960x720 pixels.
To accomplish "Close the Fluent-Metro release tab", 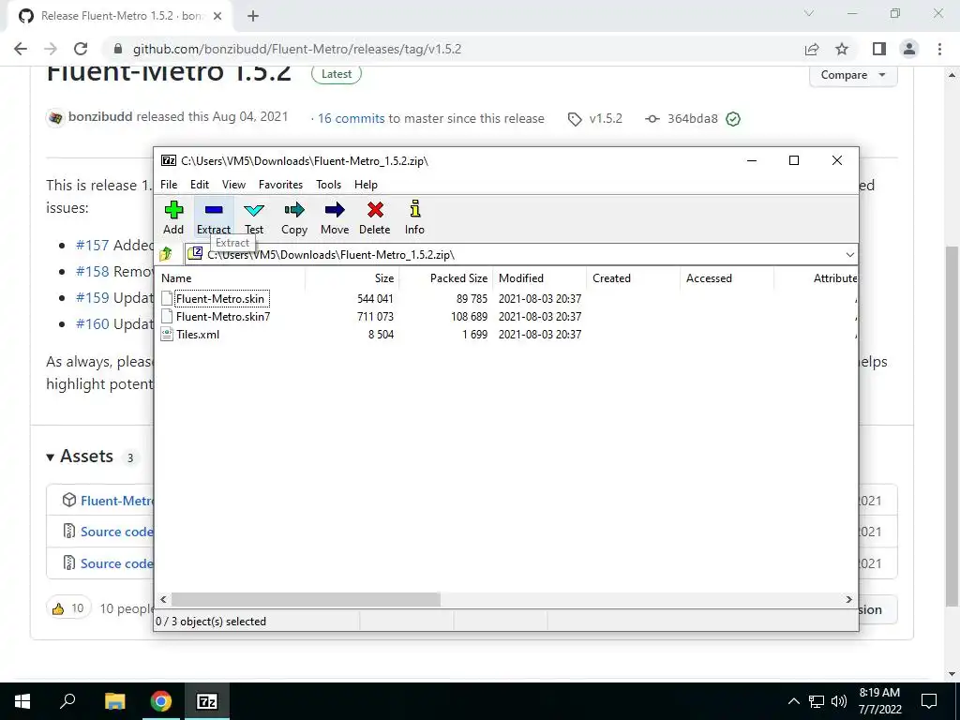I will click(217, 16).
